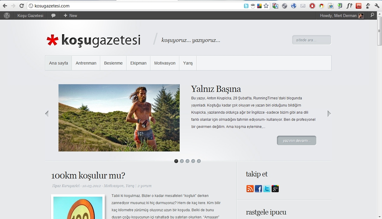The image size is (382, 219).
Task: Open the 2 yorum comments link
Action: [x=144, y=186]
